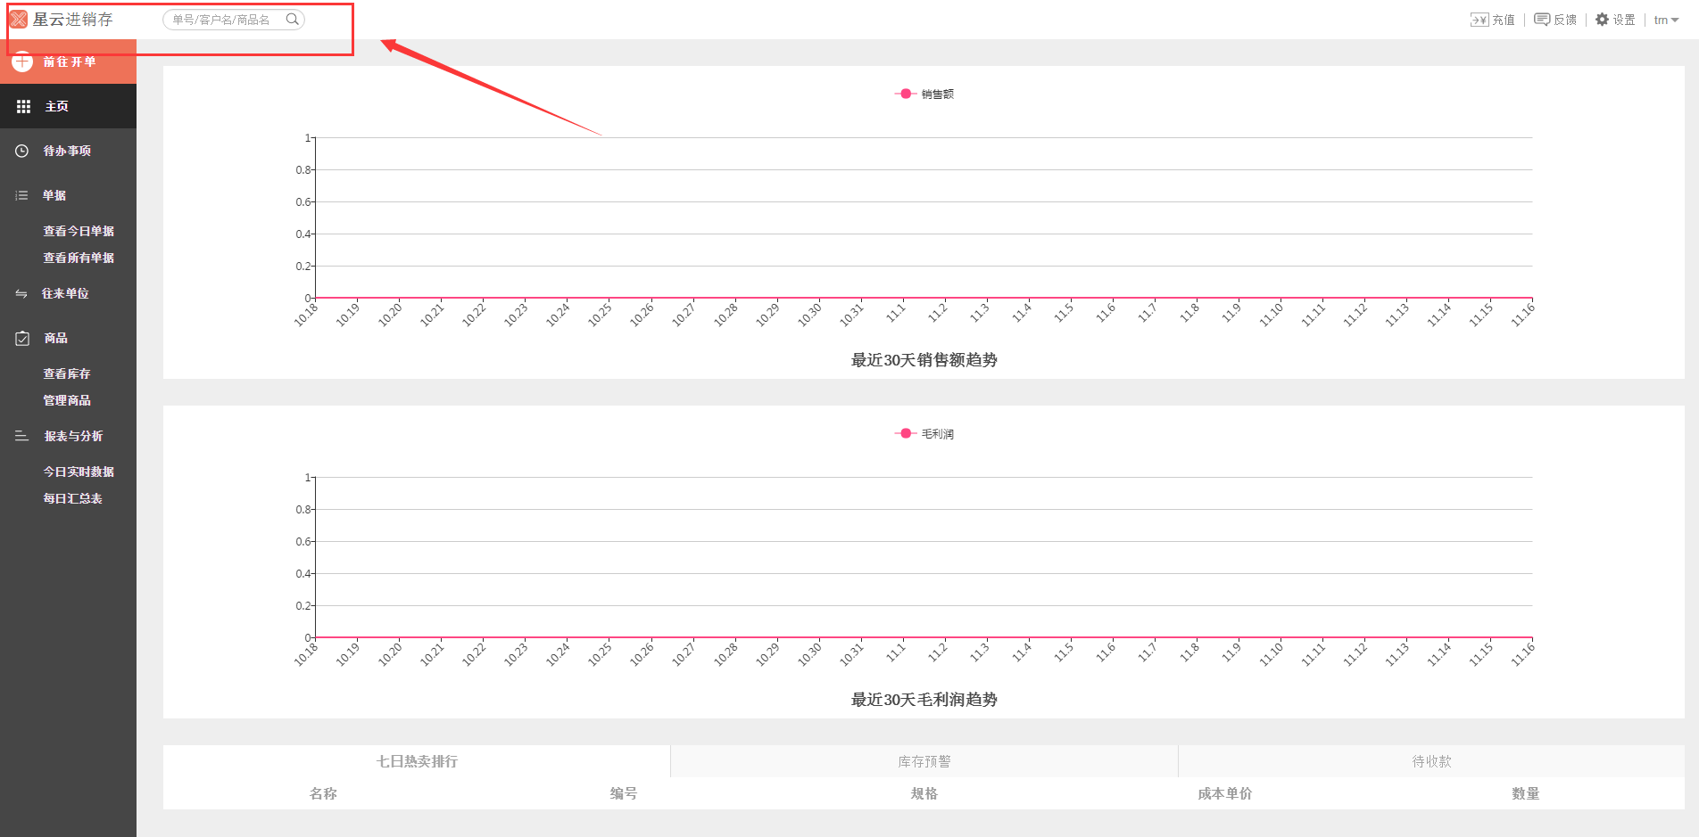Click the 反馈 feedback chat icon
This screenshot has height=837, width=1699.
click(x=1541, y=20)
